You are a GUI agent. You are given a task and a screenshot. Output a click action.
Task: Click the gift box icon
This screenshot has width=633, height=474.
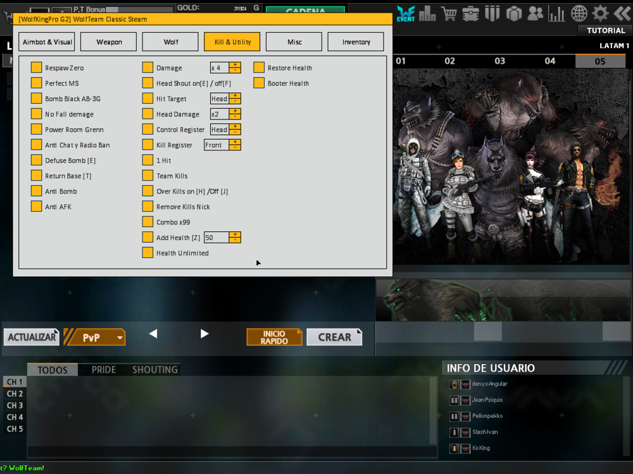pyautogui.click(x=513, y=13)
